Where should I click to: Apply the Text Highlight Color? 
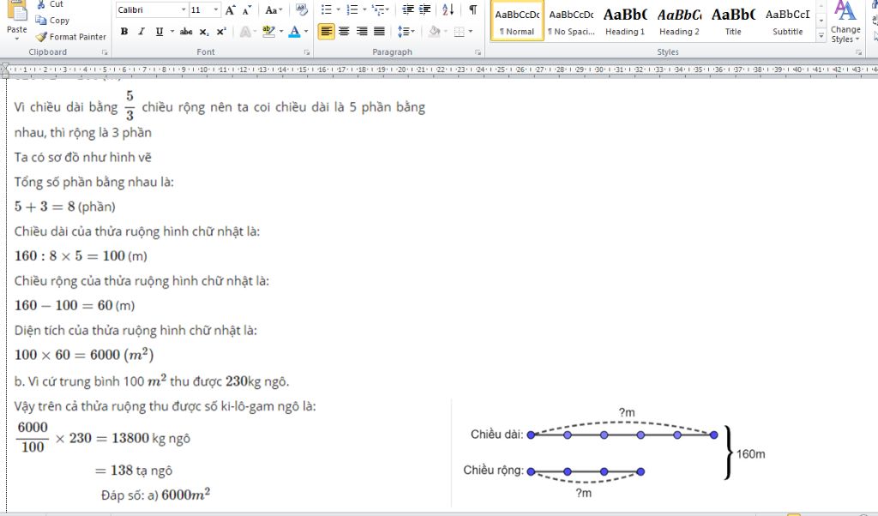[268, 32]
